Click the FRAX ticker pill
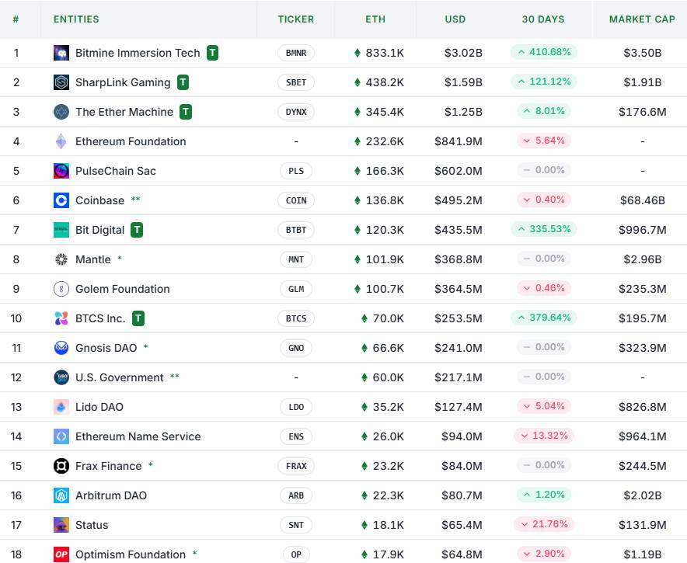This screenshot has height=563, width=687. pos(296,466)
